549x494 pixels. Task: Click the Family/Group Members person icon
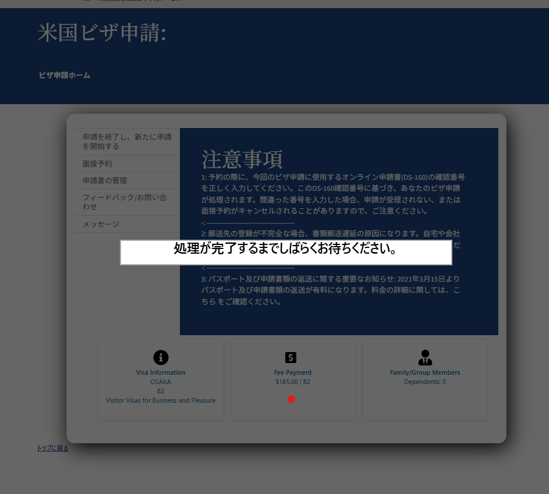[x=425, y=357]
